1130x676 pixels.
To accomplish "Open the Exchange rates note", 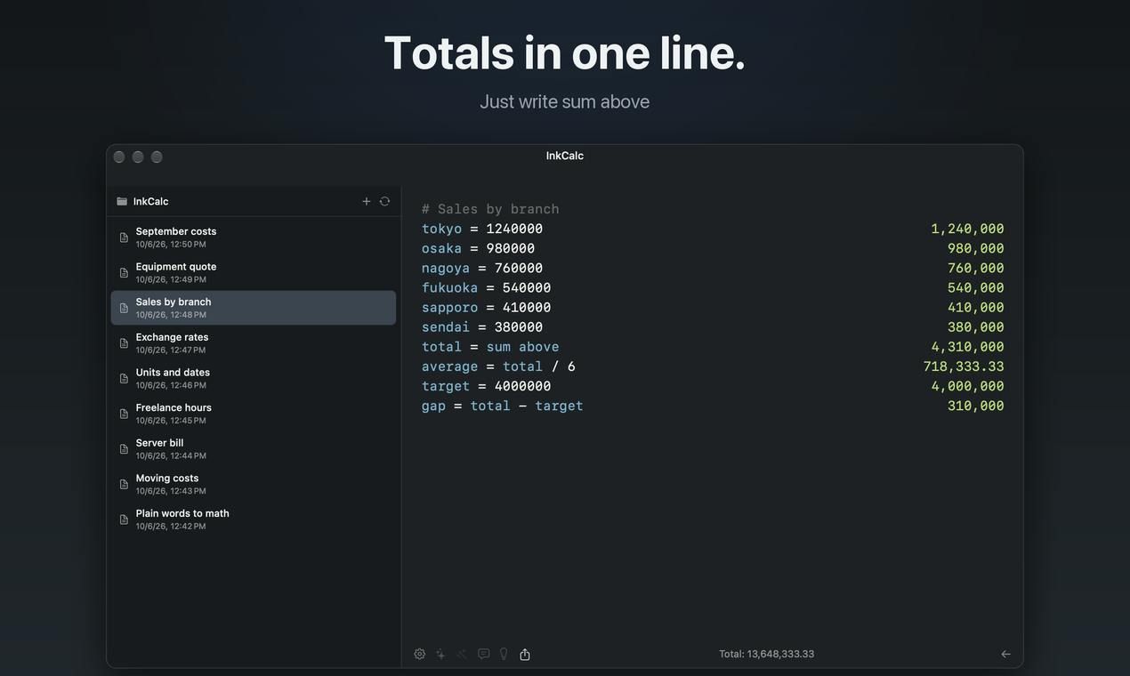I will pyautogui.click(x=254, y=343).
